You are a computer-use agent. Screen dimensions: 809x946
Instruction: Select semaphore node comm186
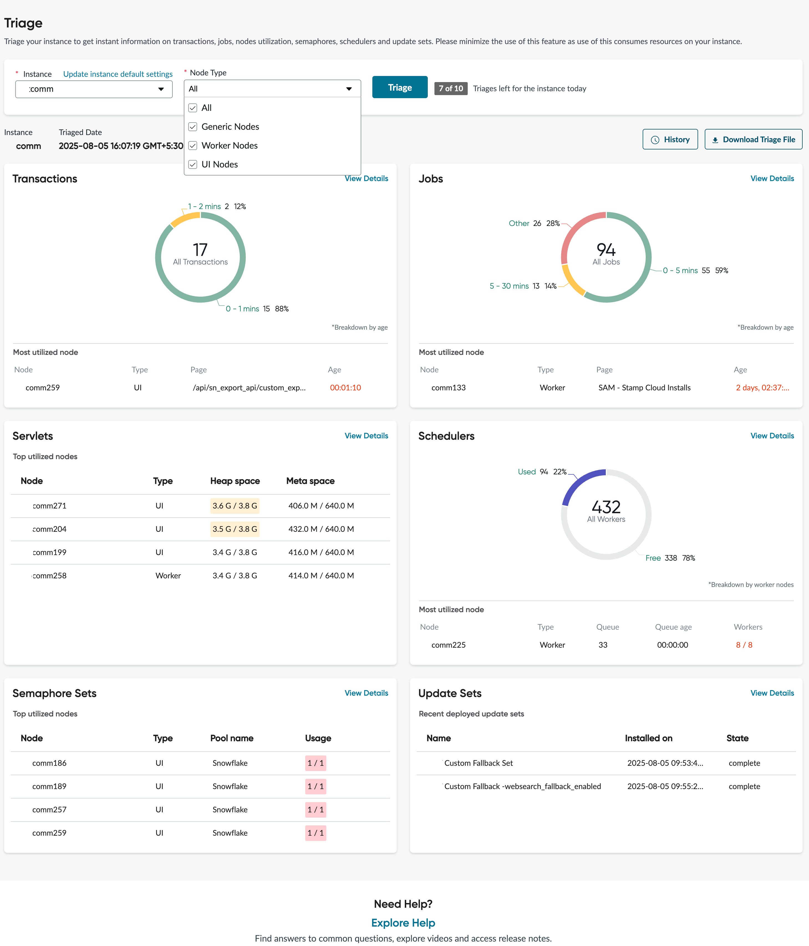49,763
